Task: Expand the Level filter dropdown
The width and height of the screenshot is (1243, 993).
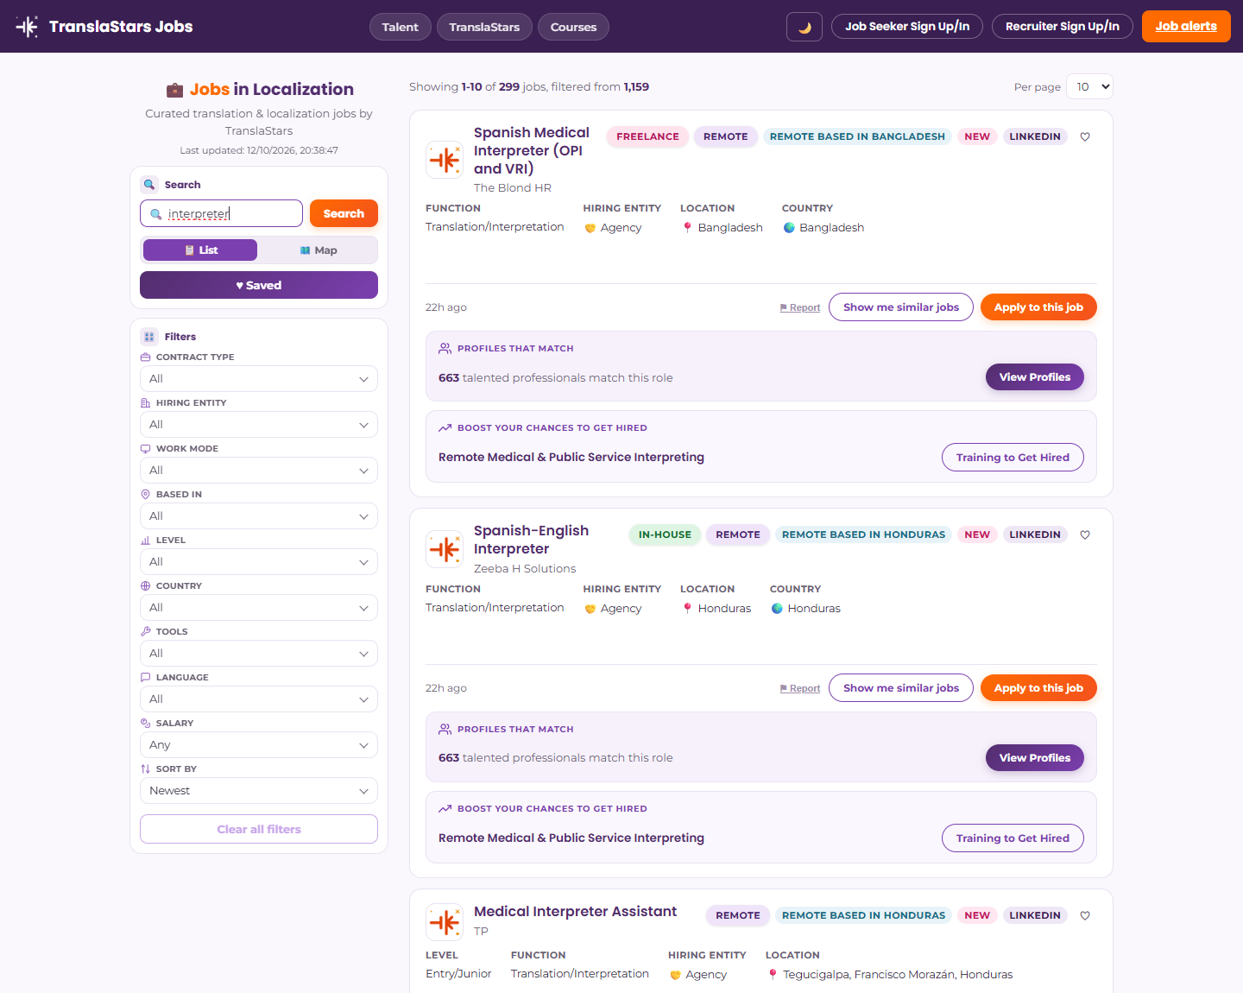Action: (259, 562)
